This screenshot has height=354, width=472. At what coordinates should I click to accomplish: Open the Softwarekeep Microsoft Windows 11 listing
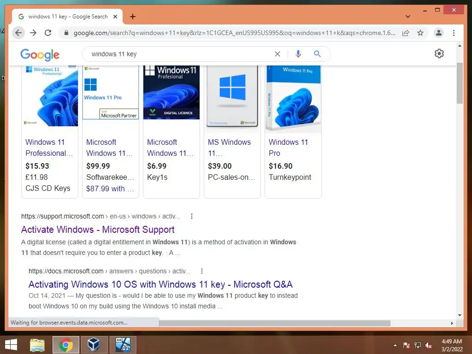pyautogui.click(x=110, y=147)
